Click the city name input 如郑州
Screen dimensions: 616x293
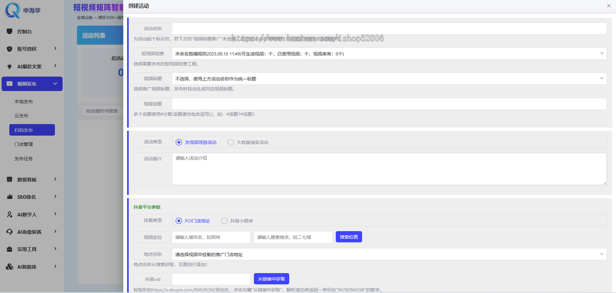211,237
